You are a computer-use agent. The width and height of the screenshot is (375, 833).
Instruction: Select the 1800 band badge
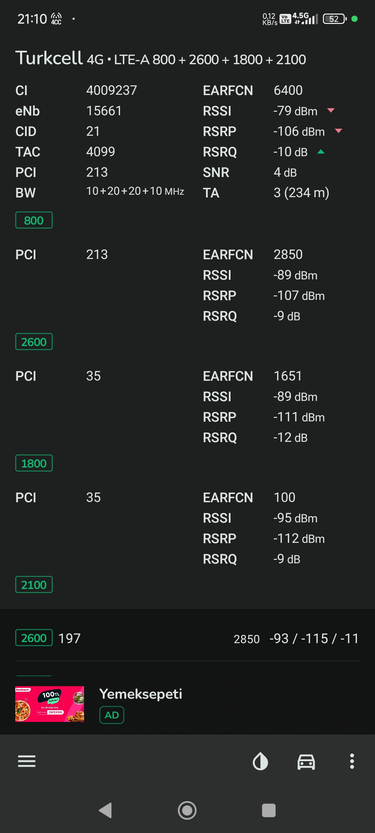coord(34,463)
